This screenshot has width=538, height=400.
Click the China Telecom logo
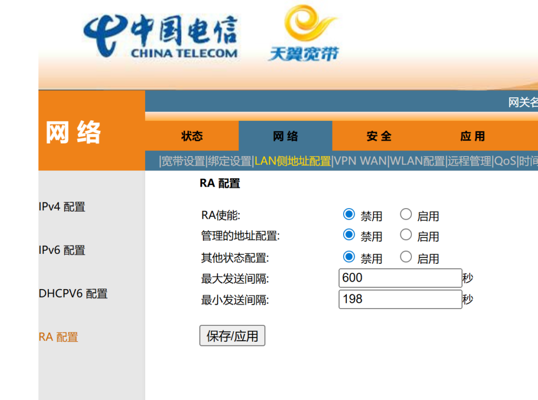coord(160,37)
